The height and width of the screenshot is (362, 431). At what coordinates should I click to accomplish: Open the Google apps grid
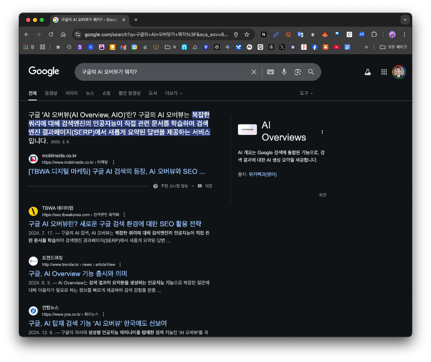pyautogui.click(x=384, y=72)
